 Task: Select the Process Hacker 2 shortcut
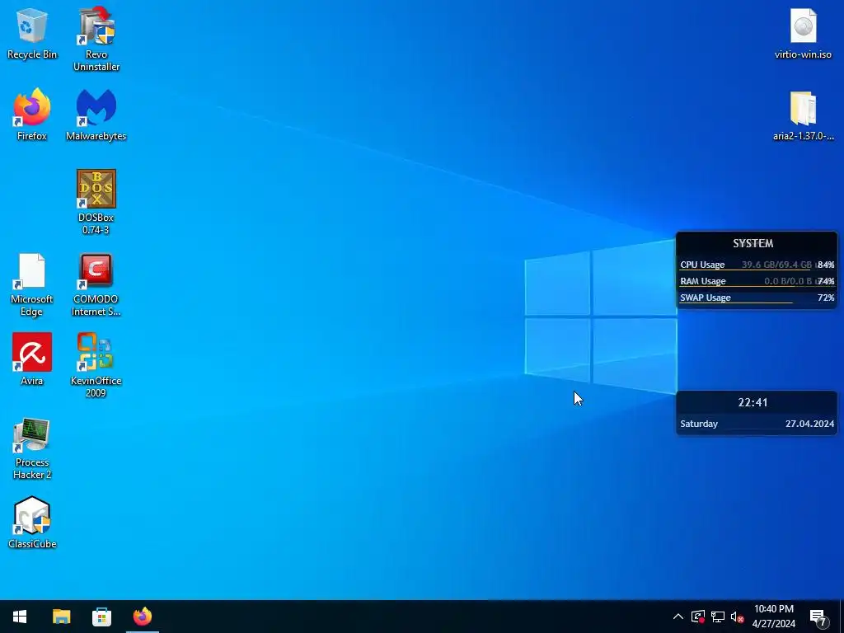pyautogui.click(x=32, y=448)
